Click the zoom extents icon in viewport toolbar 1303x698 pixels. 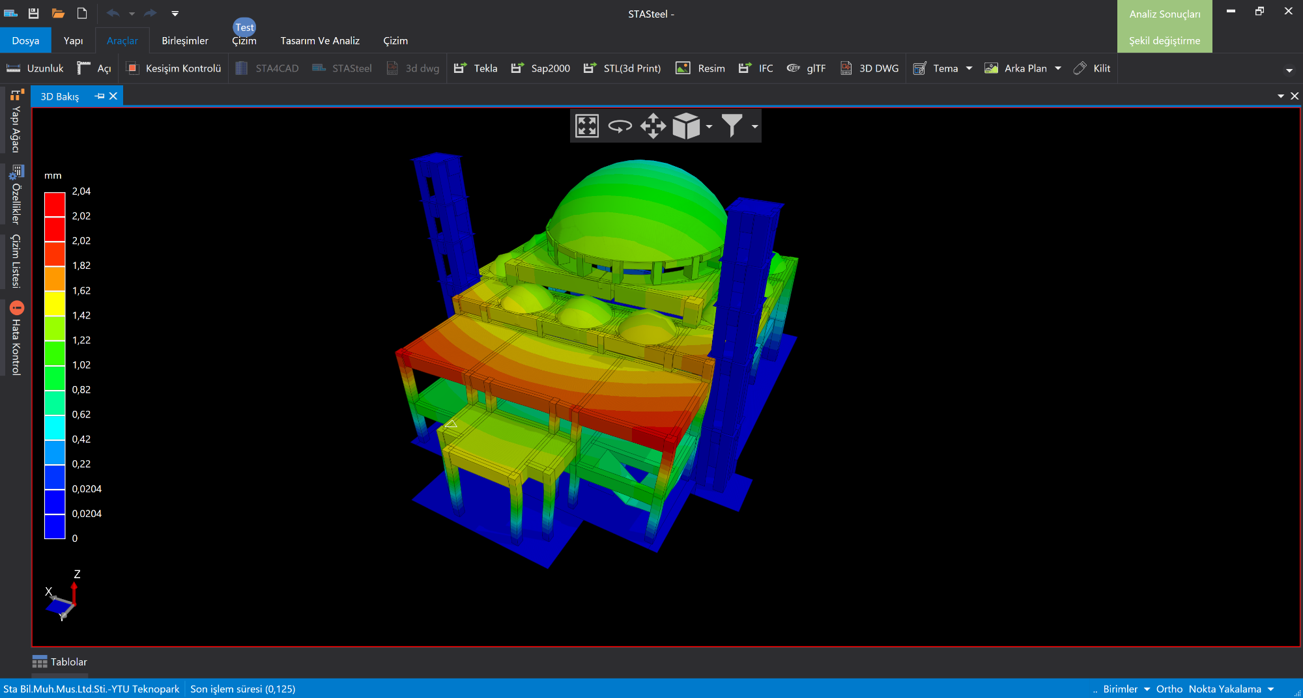(x=586, y=126)
